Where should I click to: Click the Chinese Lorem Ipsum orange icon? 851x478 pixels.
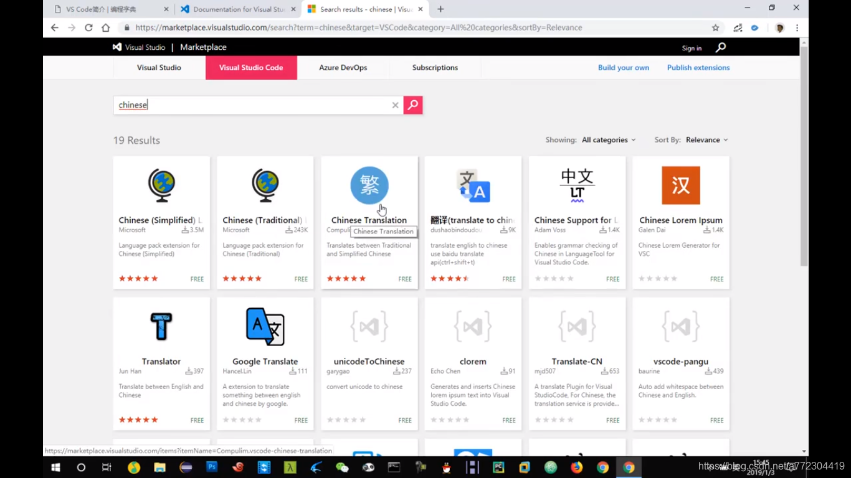coord(681,185)
